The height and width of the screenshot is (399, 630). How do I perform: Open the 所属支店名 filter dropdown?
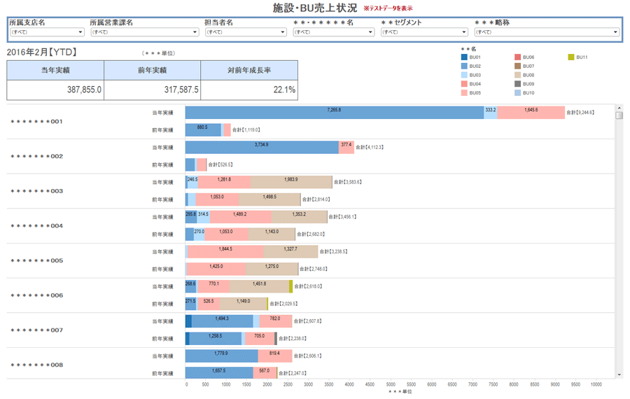(x=46, y=32)
